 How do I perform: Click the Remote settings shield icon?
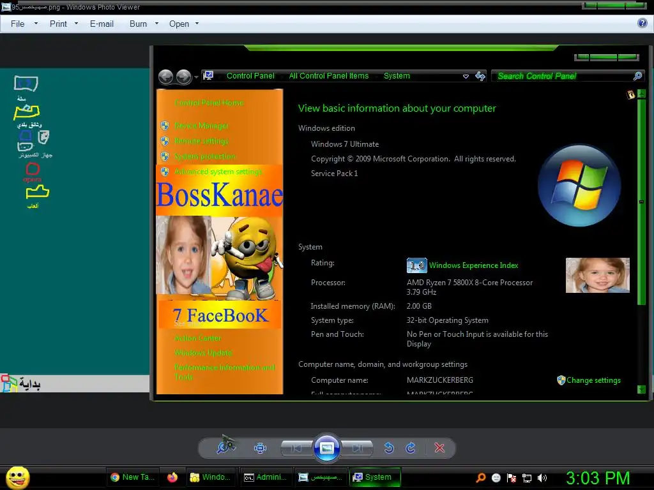[x=165, y=141]
